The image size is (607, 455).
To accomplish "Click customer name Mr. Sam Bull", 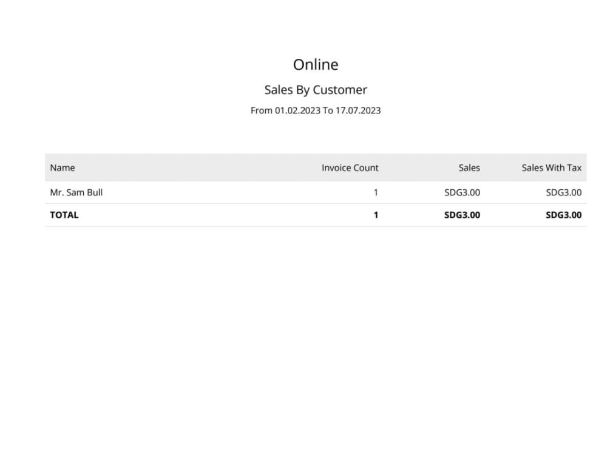I will pyautogui.click(x=76, y=193).
